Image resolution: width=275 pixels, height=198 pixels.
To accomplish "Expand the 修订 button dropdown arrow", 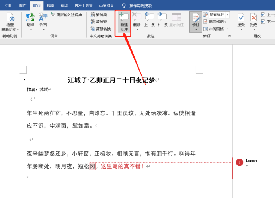I will tap(196, 30).
